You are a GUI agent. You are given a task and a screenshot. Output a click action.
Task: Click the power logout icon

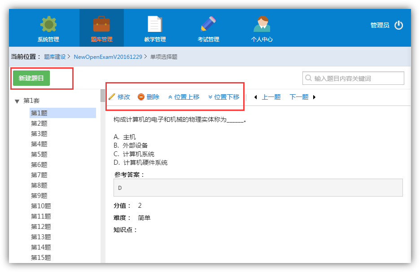pos(398,25)
